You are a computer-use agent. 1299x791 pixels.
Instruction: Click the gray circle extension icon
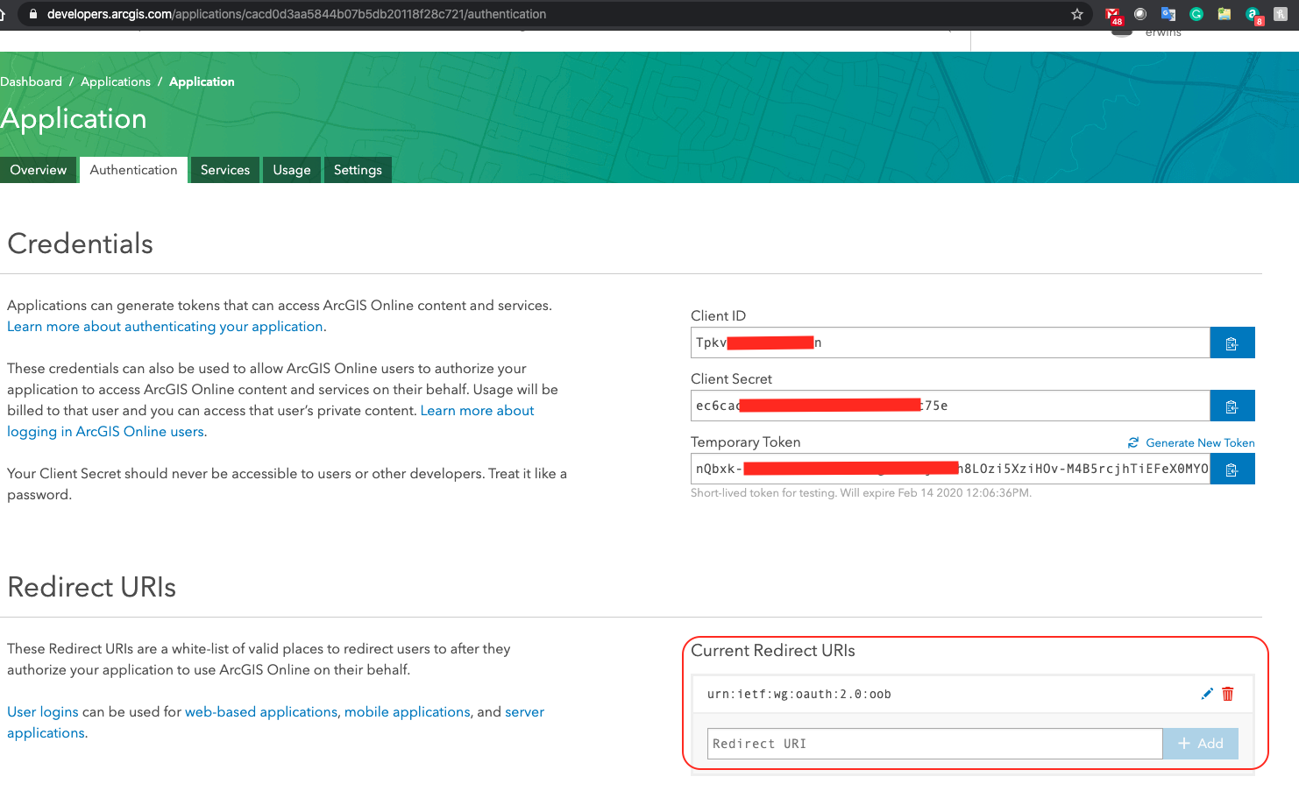pos(1140,14)
